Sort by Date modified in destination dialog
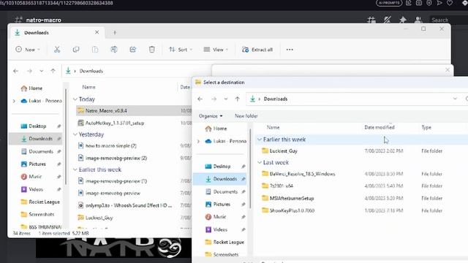 point(380,127)
